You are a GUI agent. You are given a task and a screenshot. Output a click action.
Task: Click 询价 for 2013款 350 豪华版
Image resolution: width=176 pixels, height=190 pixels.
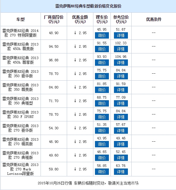(x=102, y=76)
